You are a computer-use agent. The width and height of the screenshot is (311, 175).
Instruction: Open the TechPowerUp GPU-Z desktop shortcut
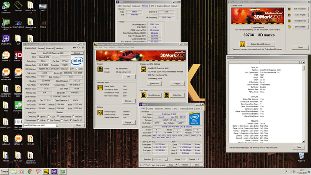pyautogui.click(x=6, y=23)
